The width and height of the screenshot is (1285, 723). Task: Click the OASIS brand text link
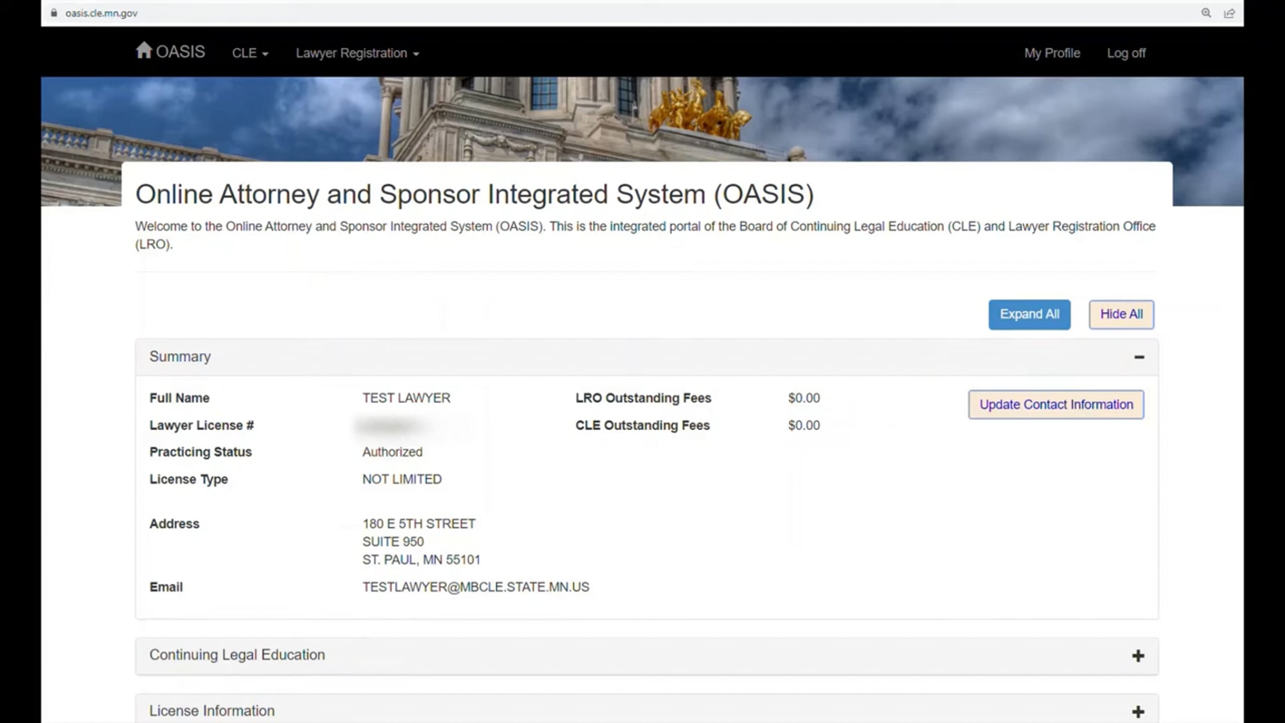coord(180,51)
